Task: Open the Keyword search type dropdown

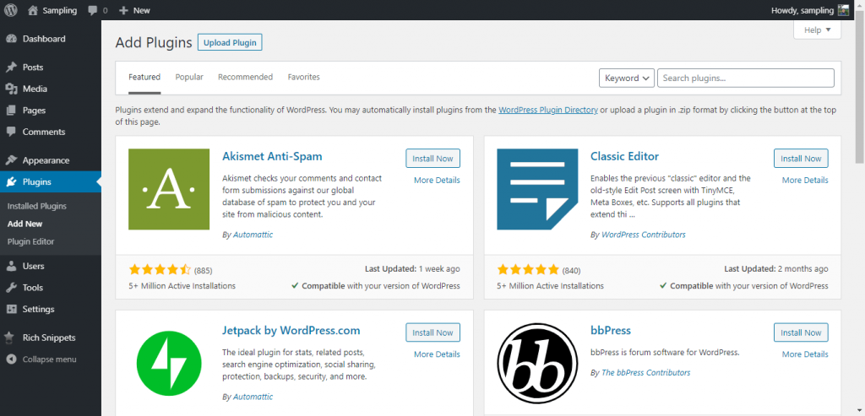Action: coord(626,78)
